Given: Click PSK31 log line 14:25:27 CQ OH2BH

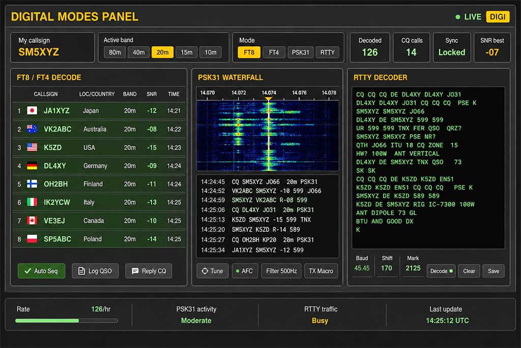Looking at the screenshot, I should click(257, 240).
